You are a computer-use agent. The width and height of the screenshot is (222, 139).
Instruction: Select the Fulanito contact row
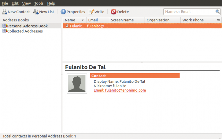pos(142,26)
